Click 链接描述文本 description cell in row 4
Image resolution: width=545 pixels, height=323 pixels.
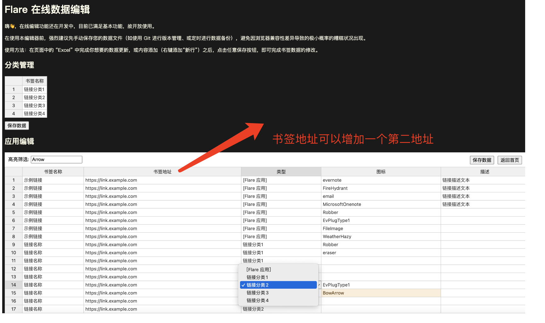pyautogui.click(x=483, y=204)
